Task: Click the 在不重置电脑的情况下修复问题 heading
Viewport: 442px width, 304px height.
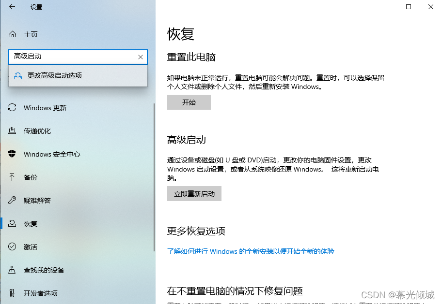Action: coord(235,291)
